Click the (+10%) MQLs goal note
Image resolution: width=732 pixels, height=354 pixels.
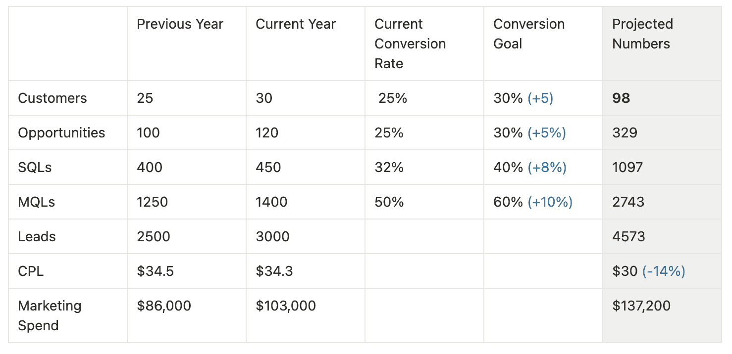click(x=550, y=202)
